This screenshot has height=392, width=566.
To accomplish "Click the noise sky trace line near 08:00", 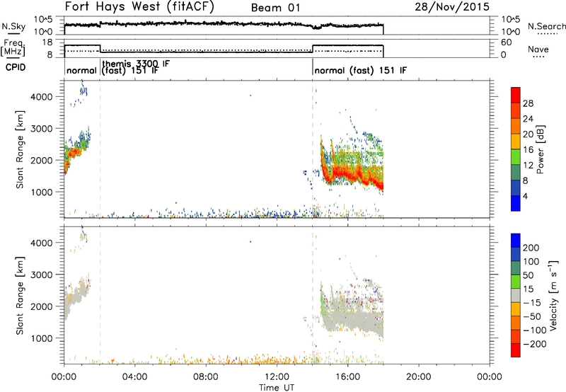I will coord(206,23).
